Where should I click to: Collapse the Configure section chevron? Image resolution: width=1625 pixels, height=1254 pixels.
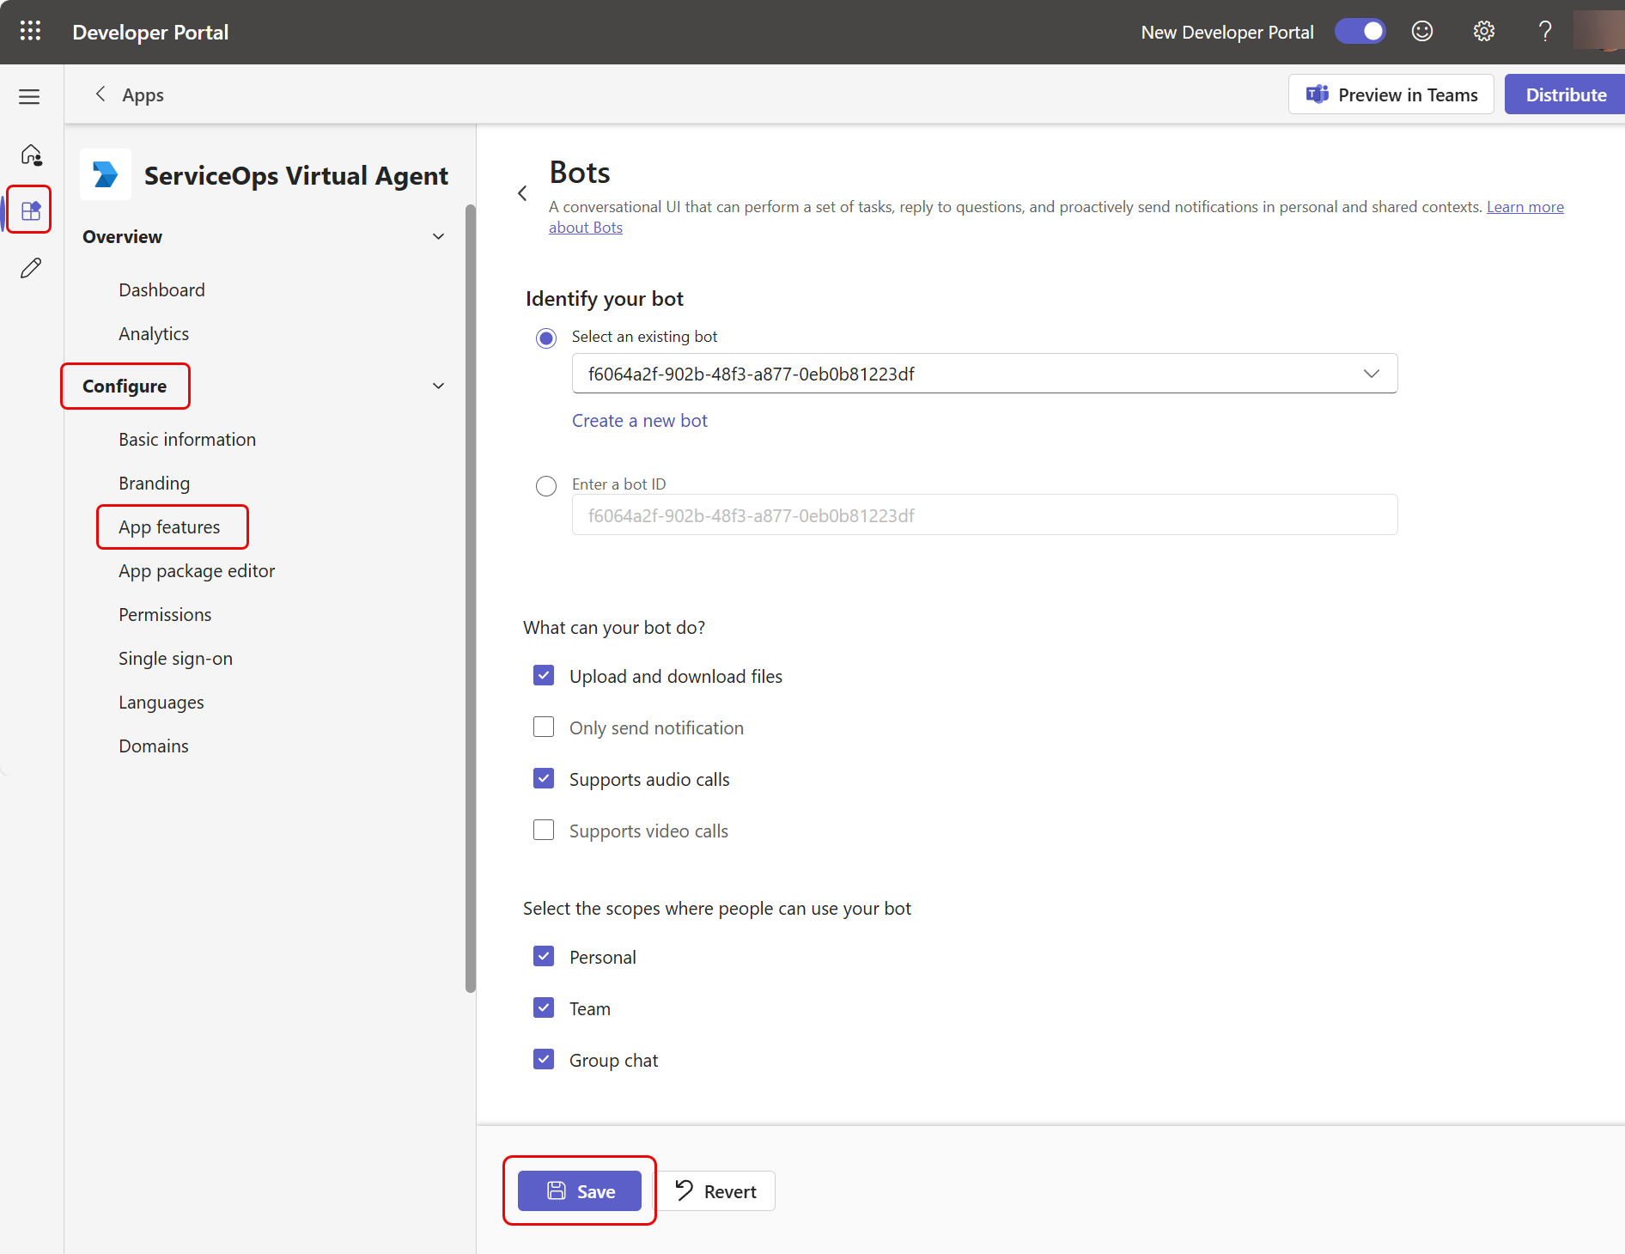(x=438, y=387)
